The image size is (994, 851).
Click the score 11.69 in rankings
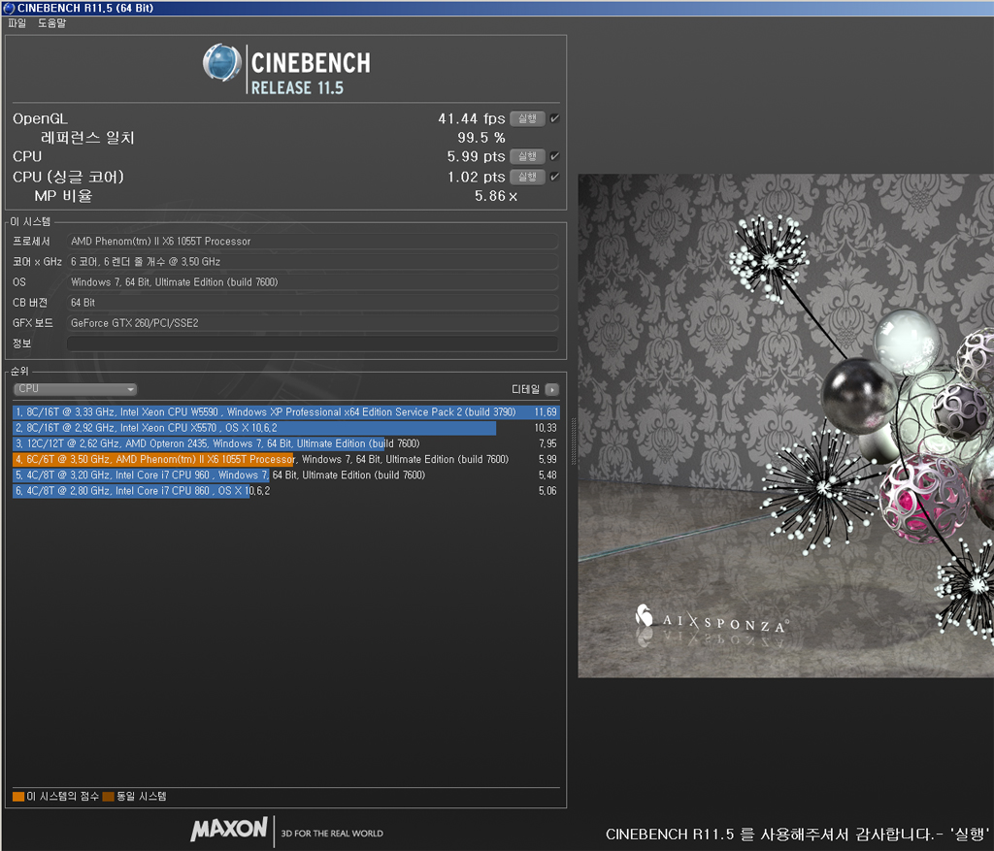click(546, 411)
